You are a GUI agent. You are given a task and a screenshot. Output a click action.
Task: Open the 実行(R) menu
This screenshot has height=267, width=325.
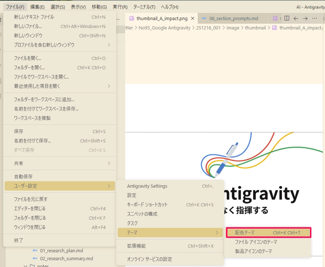click(x=120, y=7)
